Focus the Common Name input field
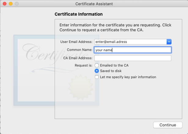The height and width of the screenshot is (134, 188). tap(132, 50)
